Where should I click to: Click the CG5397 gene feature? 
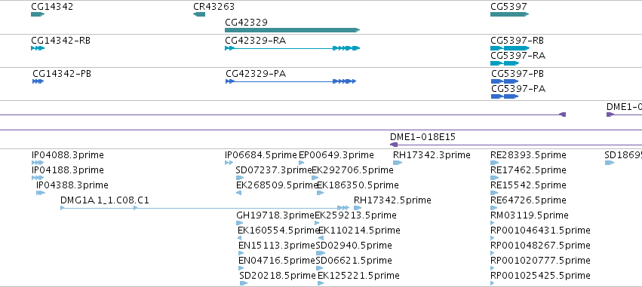(509, 14)
